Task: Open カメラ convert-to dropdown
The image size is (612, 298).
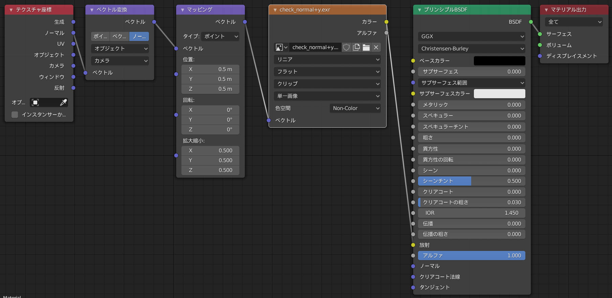Action: (x=120, y=61)
